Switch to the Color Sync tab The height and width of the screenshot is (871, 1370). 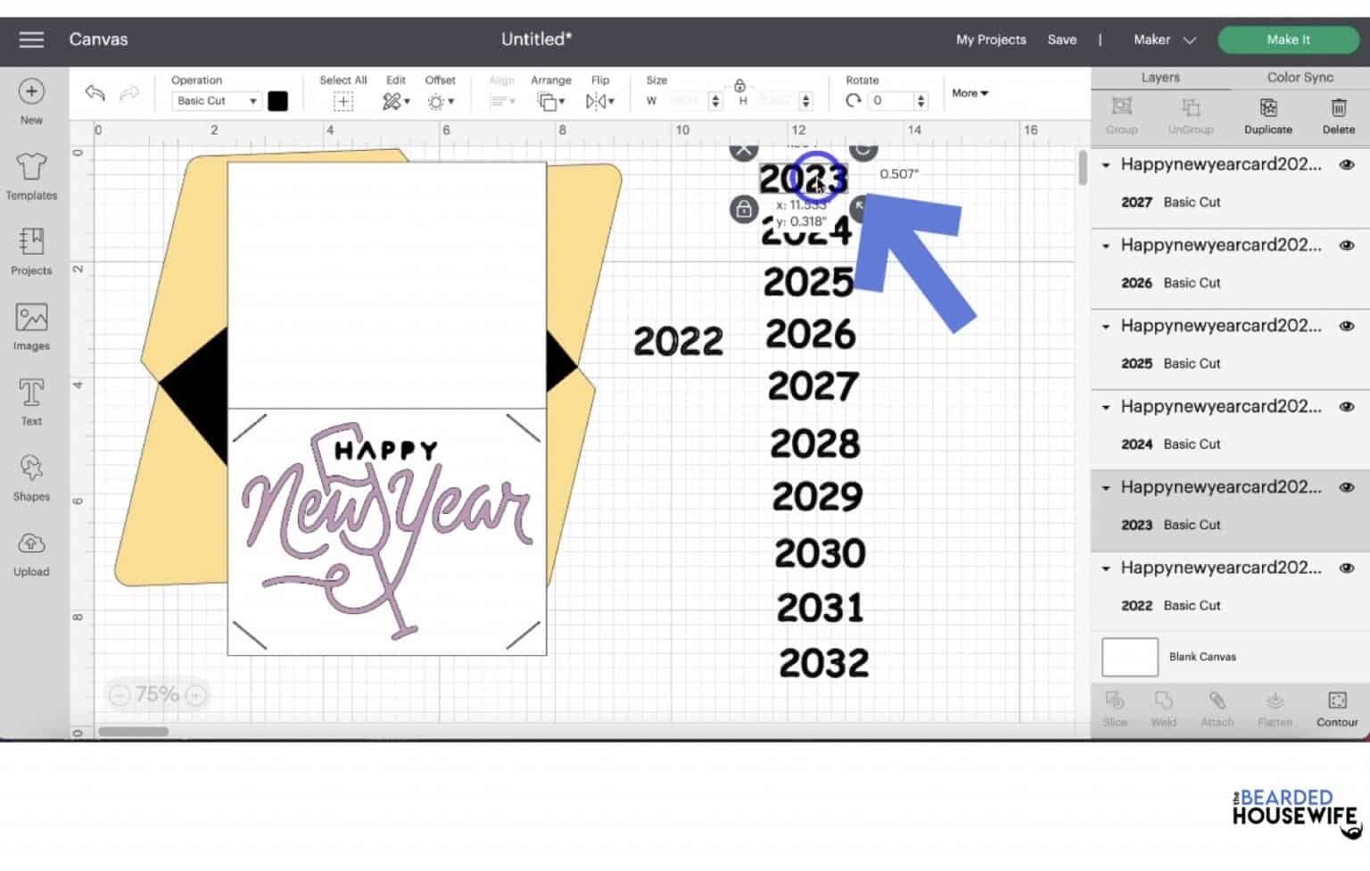[x=1299, y=78]
